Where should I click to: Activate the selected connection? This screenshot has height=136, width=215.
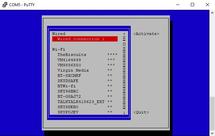(x=146, y=34)
